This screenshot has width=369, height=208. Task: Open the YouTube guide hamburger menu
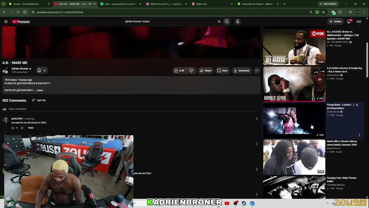click(x=6, y=21)
